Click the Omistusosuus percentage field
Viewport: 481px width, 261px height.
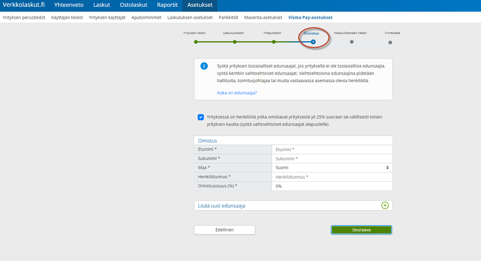click(332, 186)
